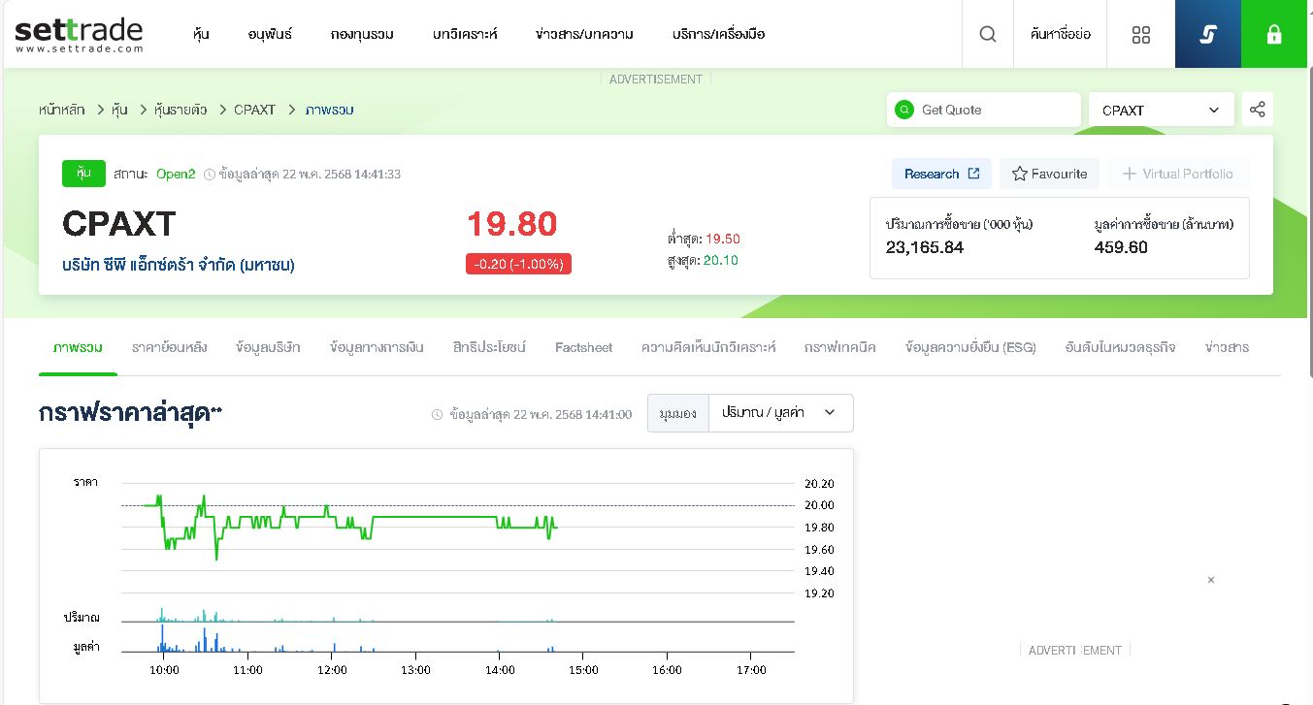Select the ความคิดเห็นนักวิเคราะห์ tab
This screenshot has height=705, width=1313.
pos(708,347)
